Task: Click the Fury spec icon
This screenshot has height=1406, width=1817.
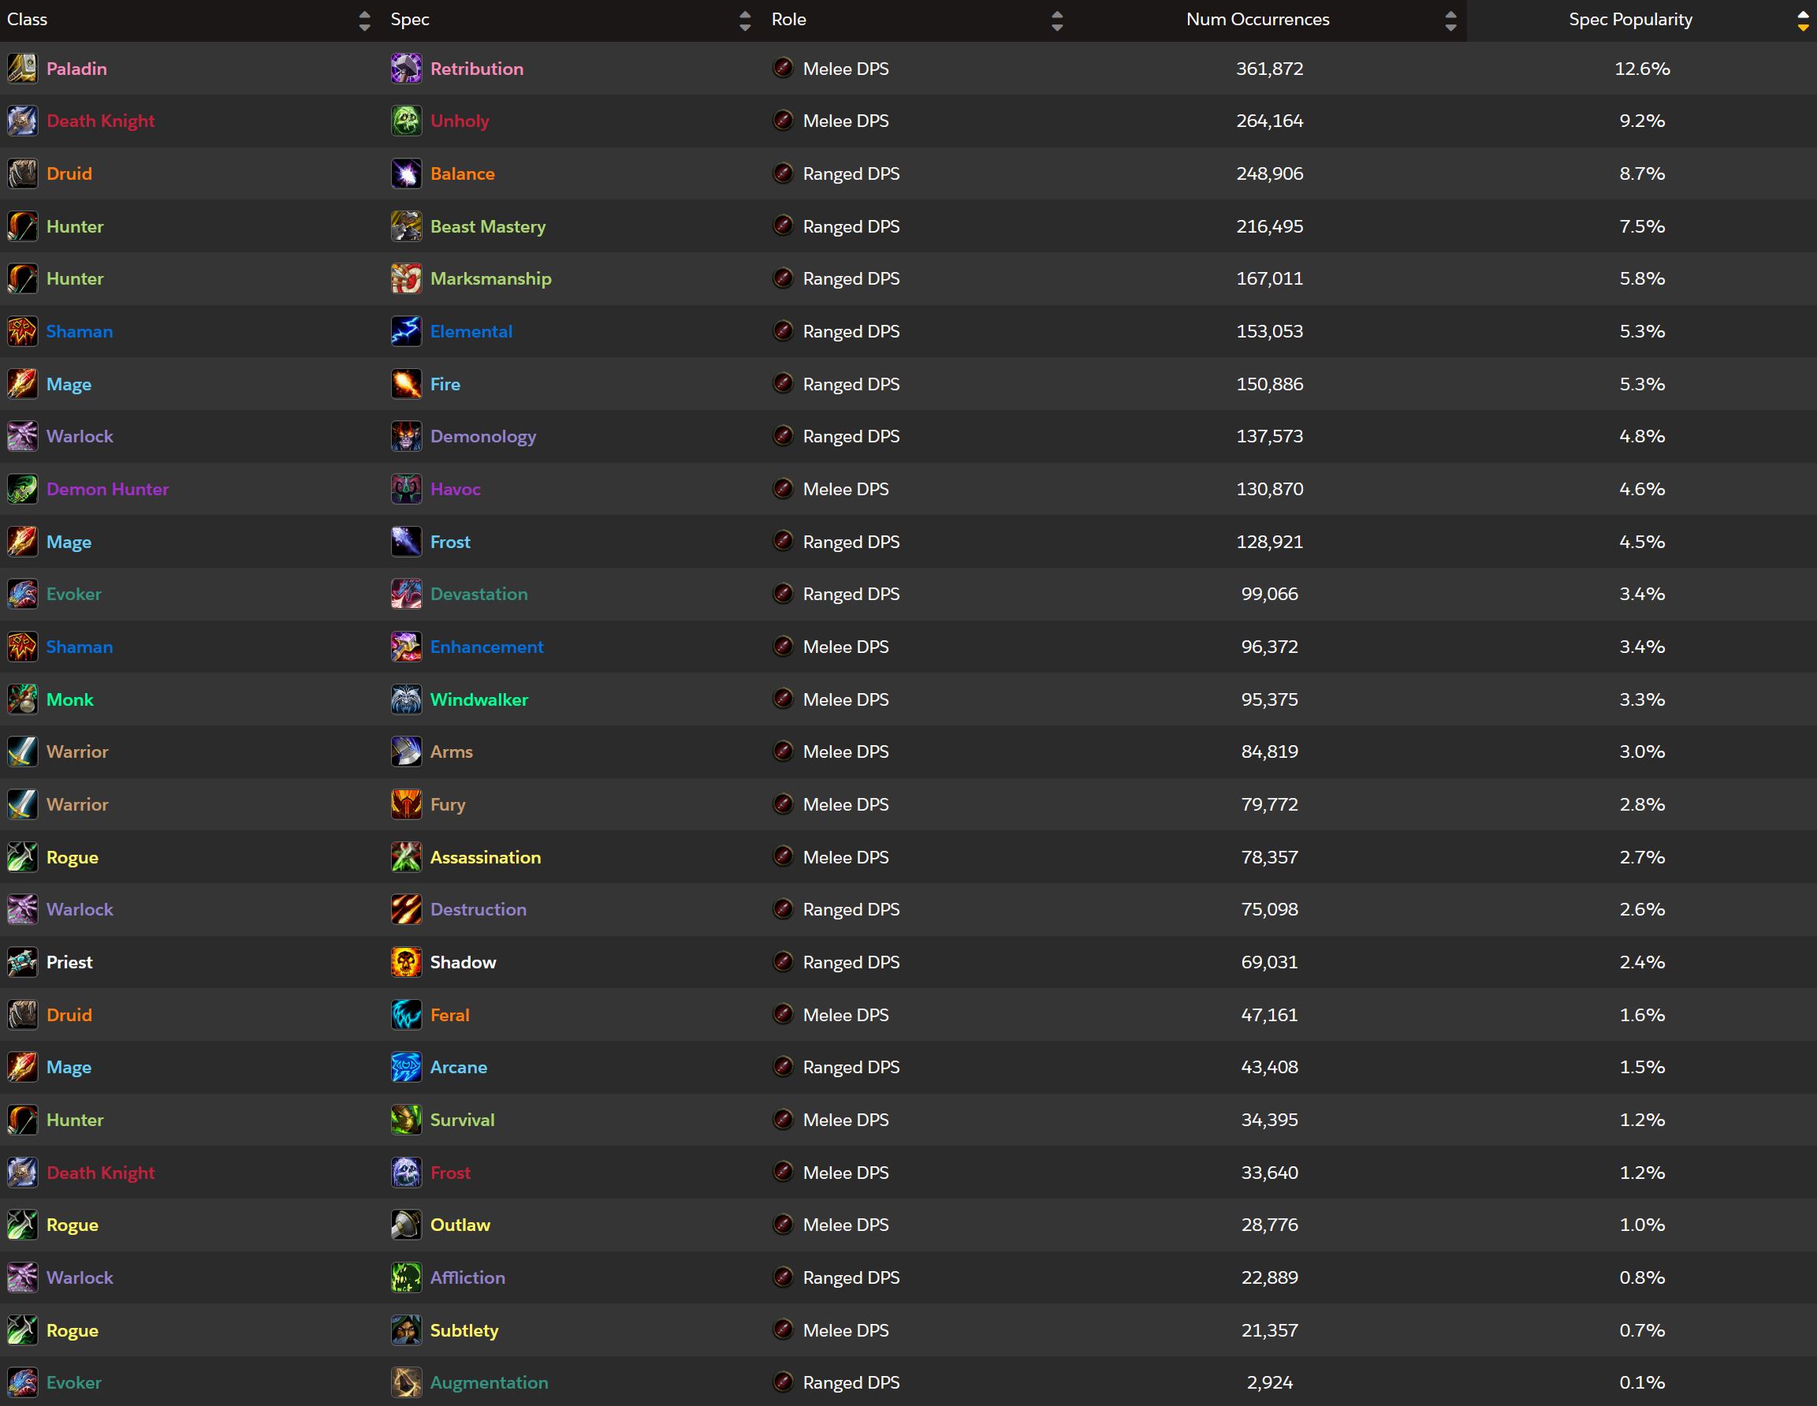Action: 406,804
